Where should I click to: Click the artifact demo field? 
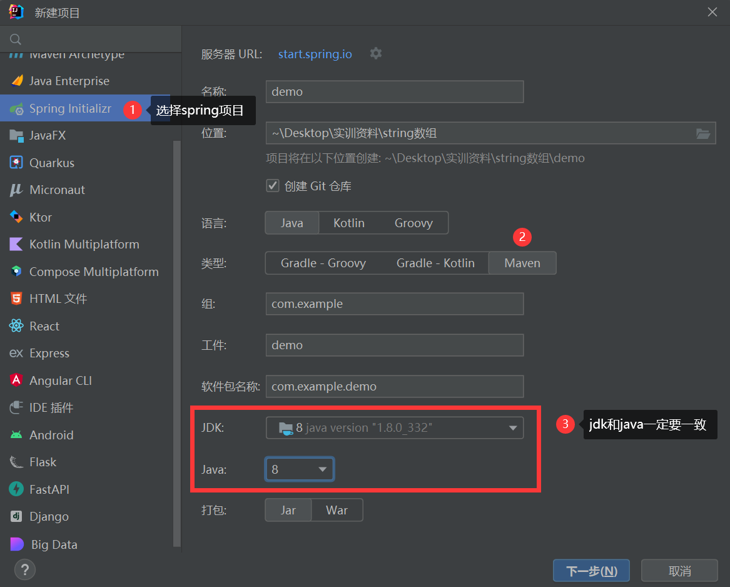coord(395,345)
